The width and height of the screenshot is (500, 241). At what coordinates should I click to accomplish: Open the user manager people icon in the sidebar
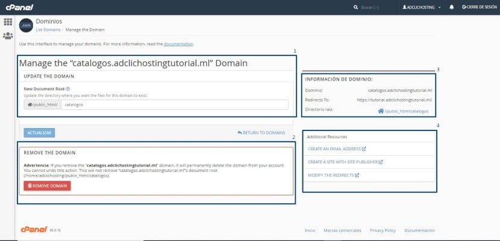point(8,35)
